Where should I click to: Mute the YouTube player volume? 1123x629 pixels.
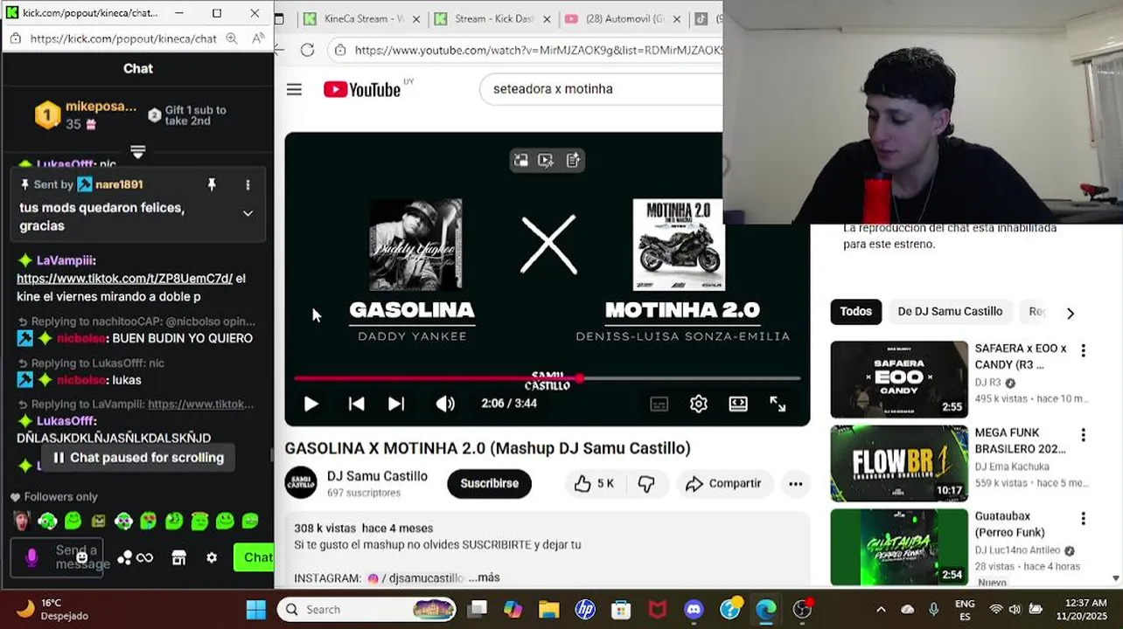pos(445,404)
